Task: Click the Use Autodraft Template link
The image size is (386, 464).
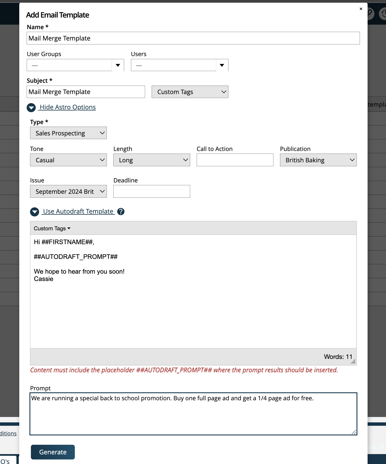Action: [x=78, y=211]
